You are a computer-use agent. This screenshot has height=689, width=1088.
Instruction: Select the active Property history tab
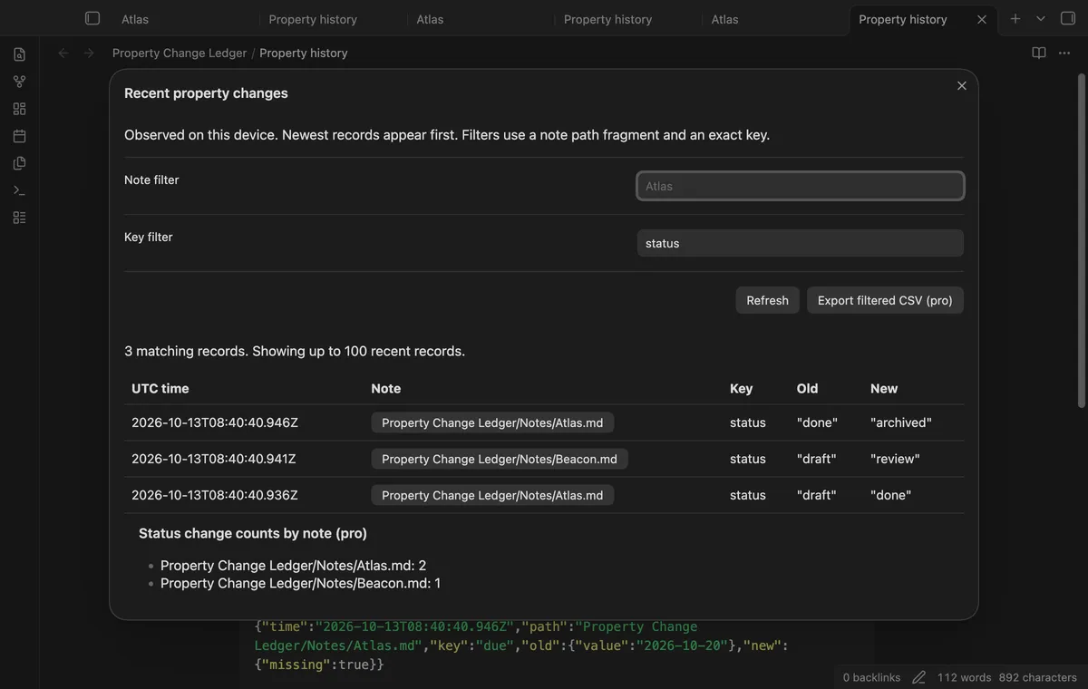(x=923, y=19)
